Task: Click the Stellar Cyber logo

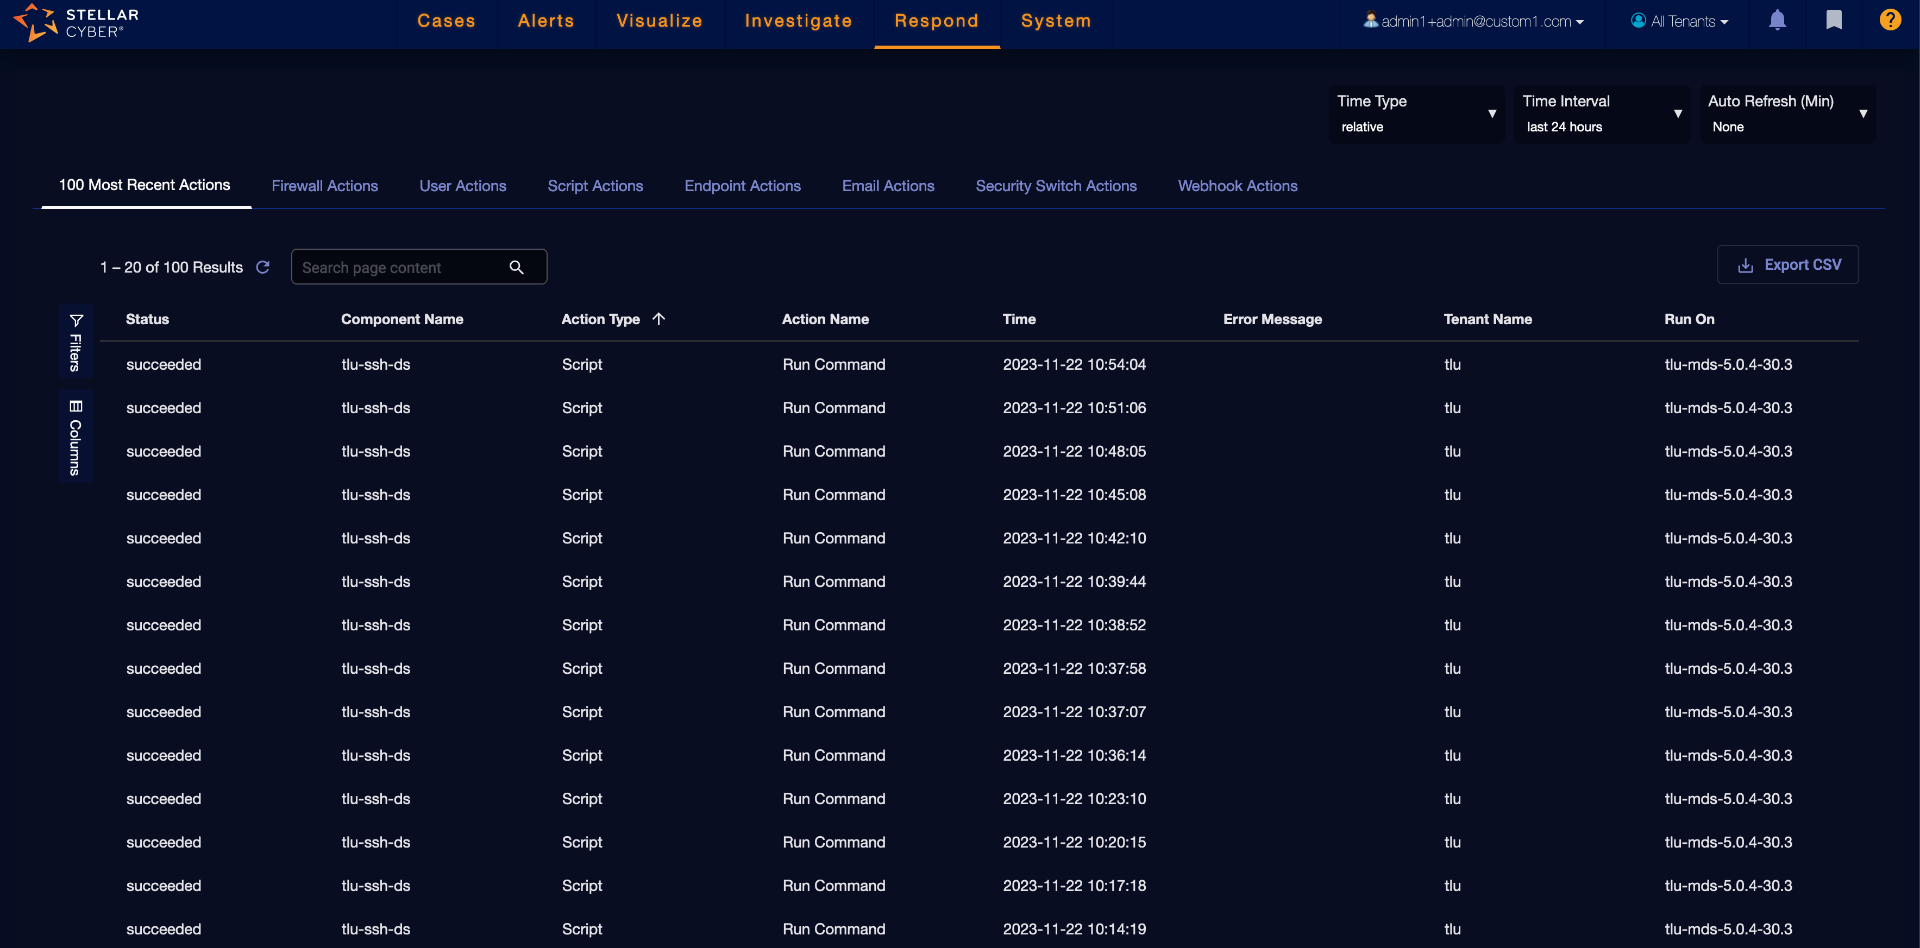Action: click(x=76, y=22)
